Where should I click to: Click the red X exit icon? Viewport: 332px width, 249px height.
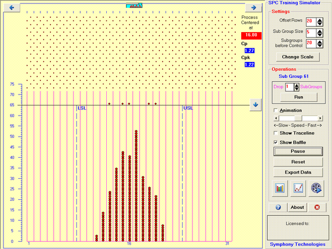pyautogui.click(x=317, y=207)
